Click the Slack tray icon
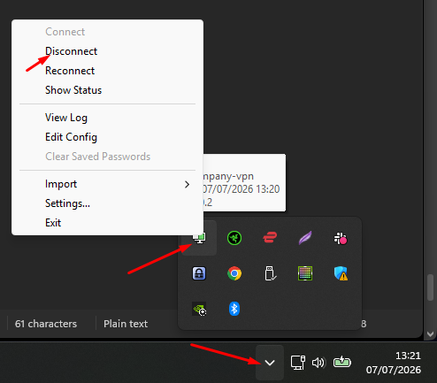 tap(341, 238)
